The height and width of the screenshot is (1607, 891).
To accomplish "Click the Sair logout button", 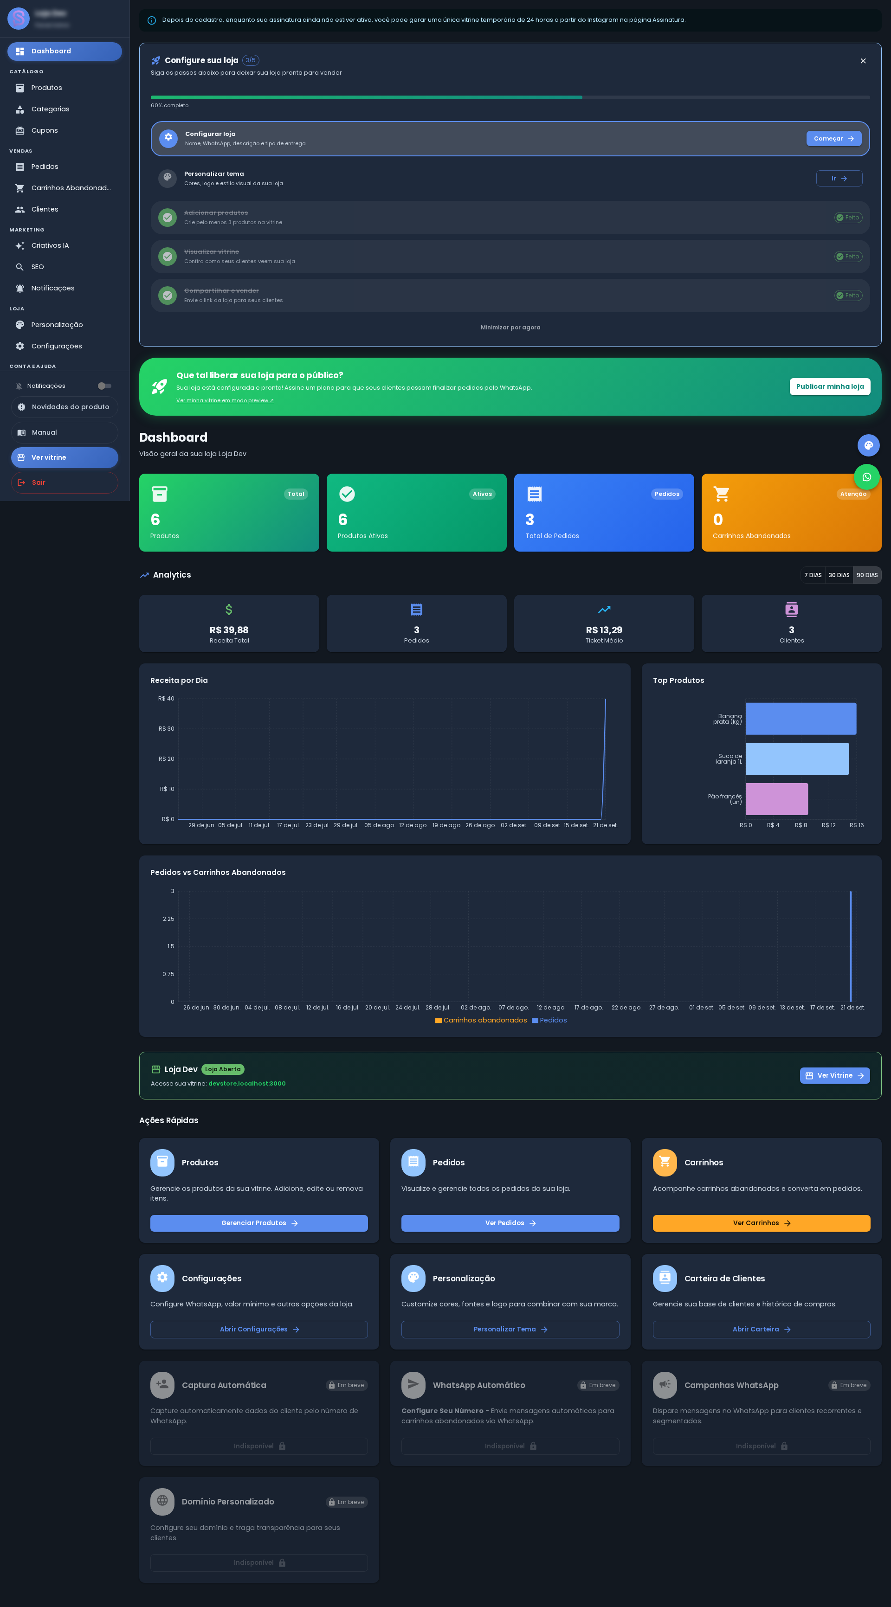I will (x=64, y=482).
